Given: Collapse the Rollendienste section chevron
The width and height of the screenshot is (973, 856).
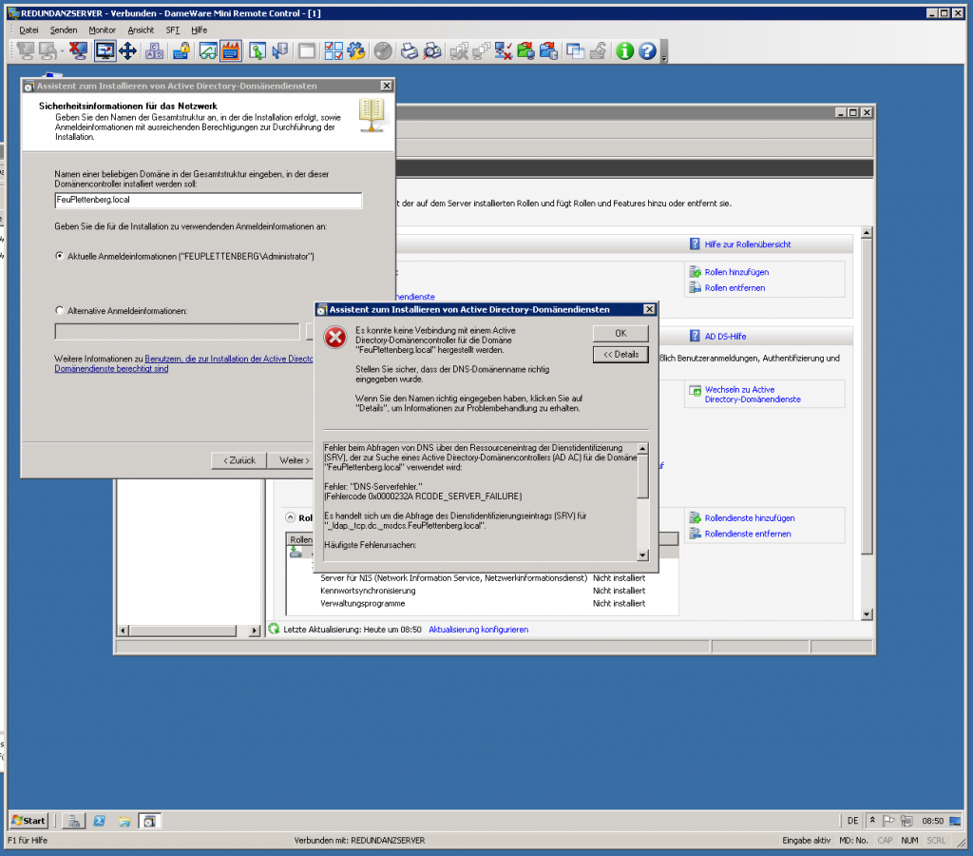Looking at the screenshot, I should pyautogui.click(x=291, y=517).
